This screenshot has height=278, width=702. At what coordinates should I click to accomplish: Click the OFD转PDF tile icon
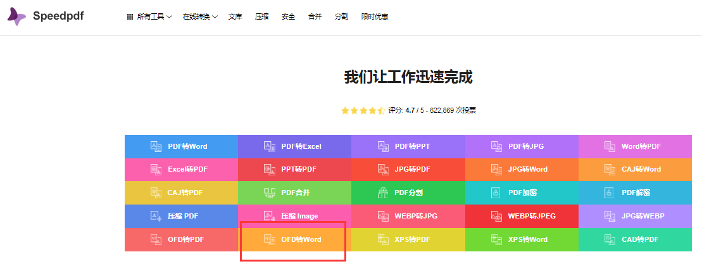coord(156,239)
